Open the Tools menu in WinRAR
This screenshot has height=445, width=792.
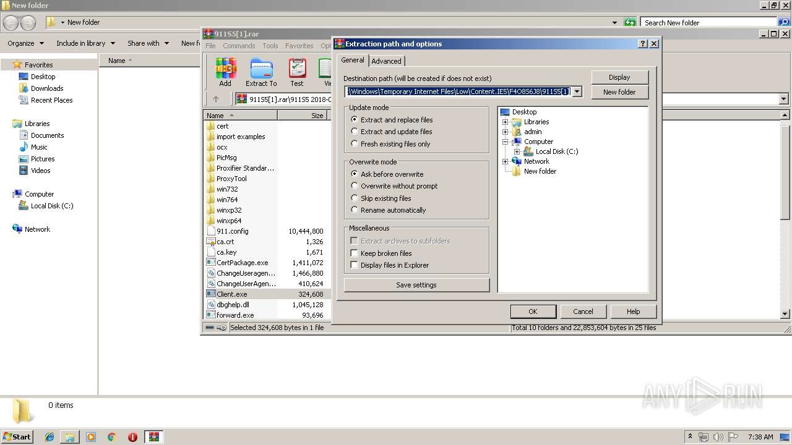click(x=270, y=46)
